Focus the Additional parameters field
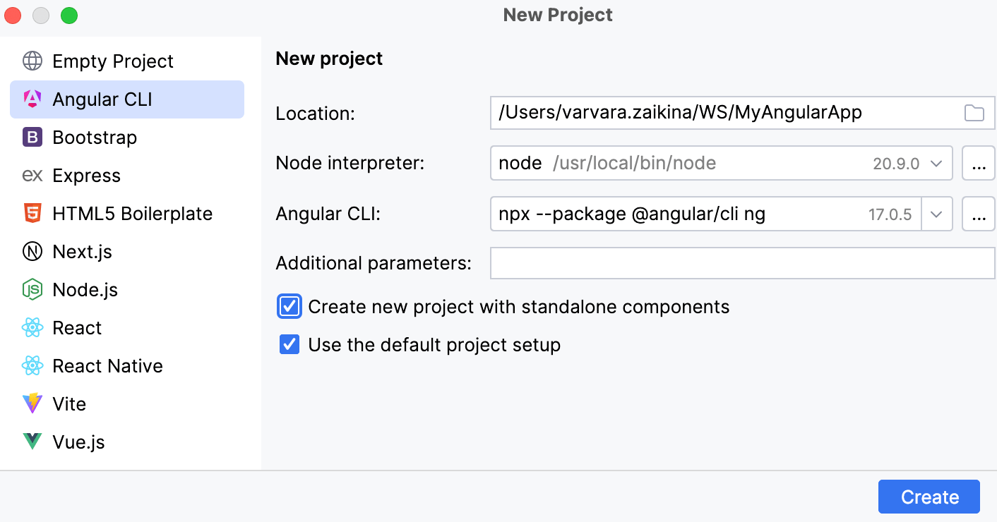The width and height of the screenshot is (997, 522). coord(741,262)
